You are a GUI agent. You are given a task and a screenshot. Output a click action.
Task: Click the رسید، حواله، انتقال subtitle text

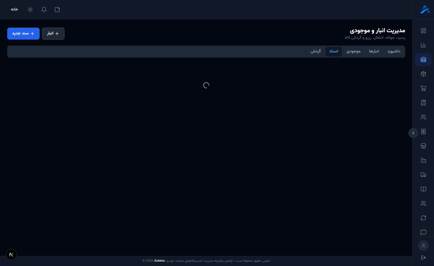375,38
